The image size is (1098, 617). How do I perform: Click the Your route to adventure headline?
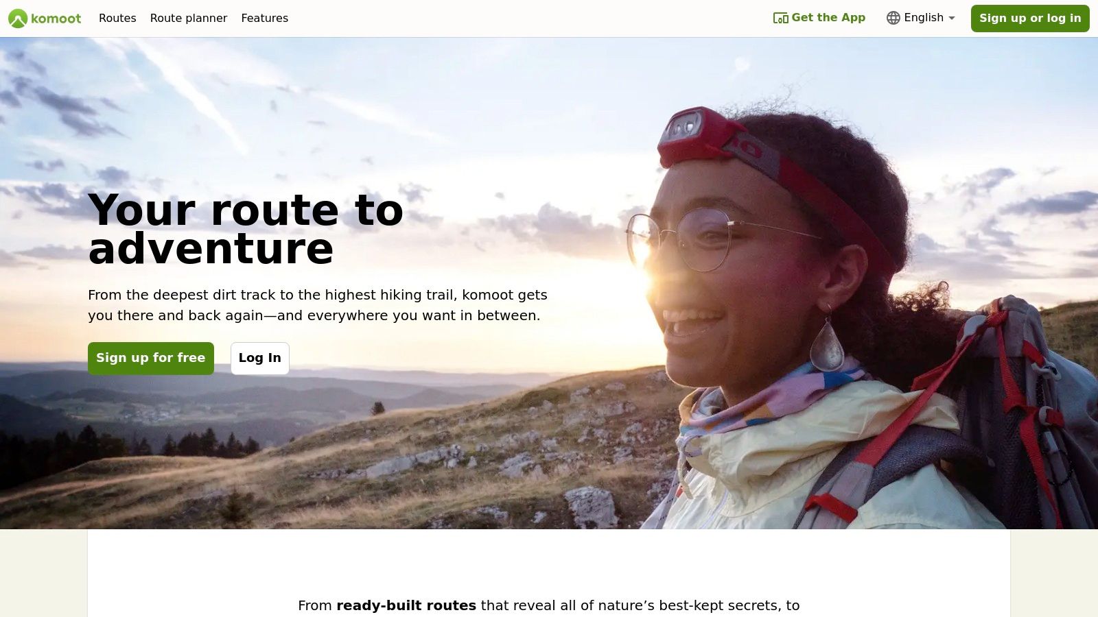pos(246,229)
